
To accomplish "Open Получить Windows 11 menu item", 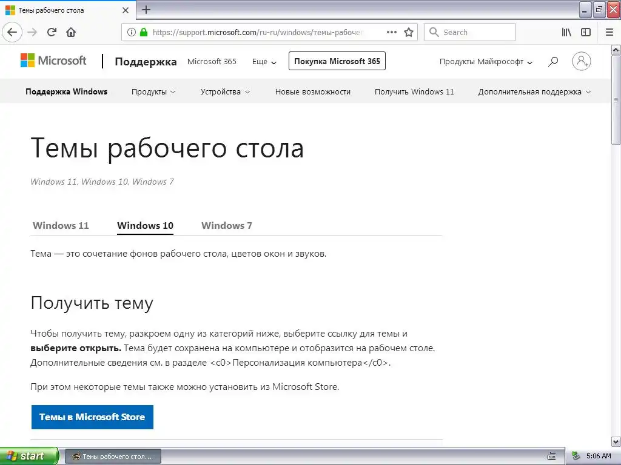I will (414, 92).
